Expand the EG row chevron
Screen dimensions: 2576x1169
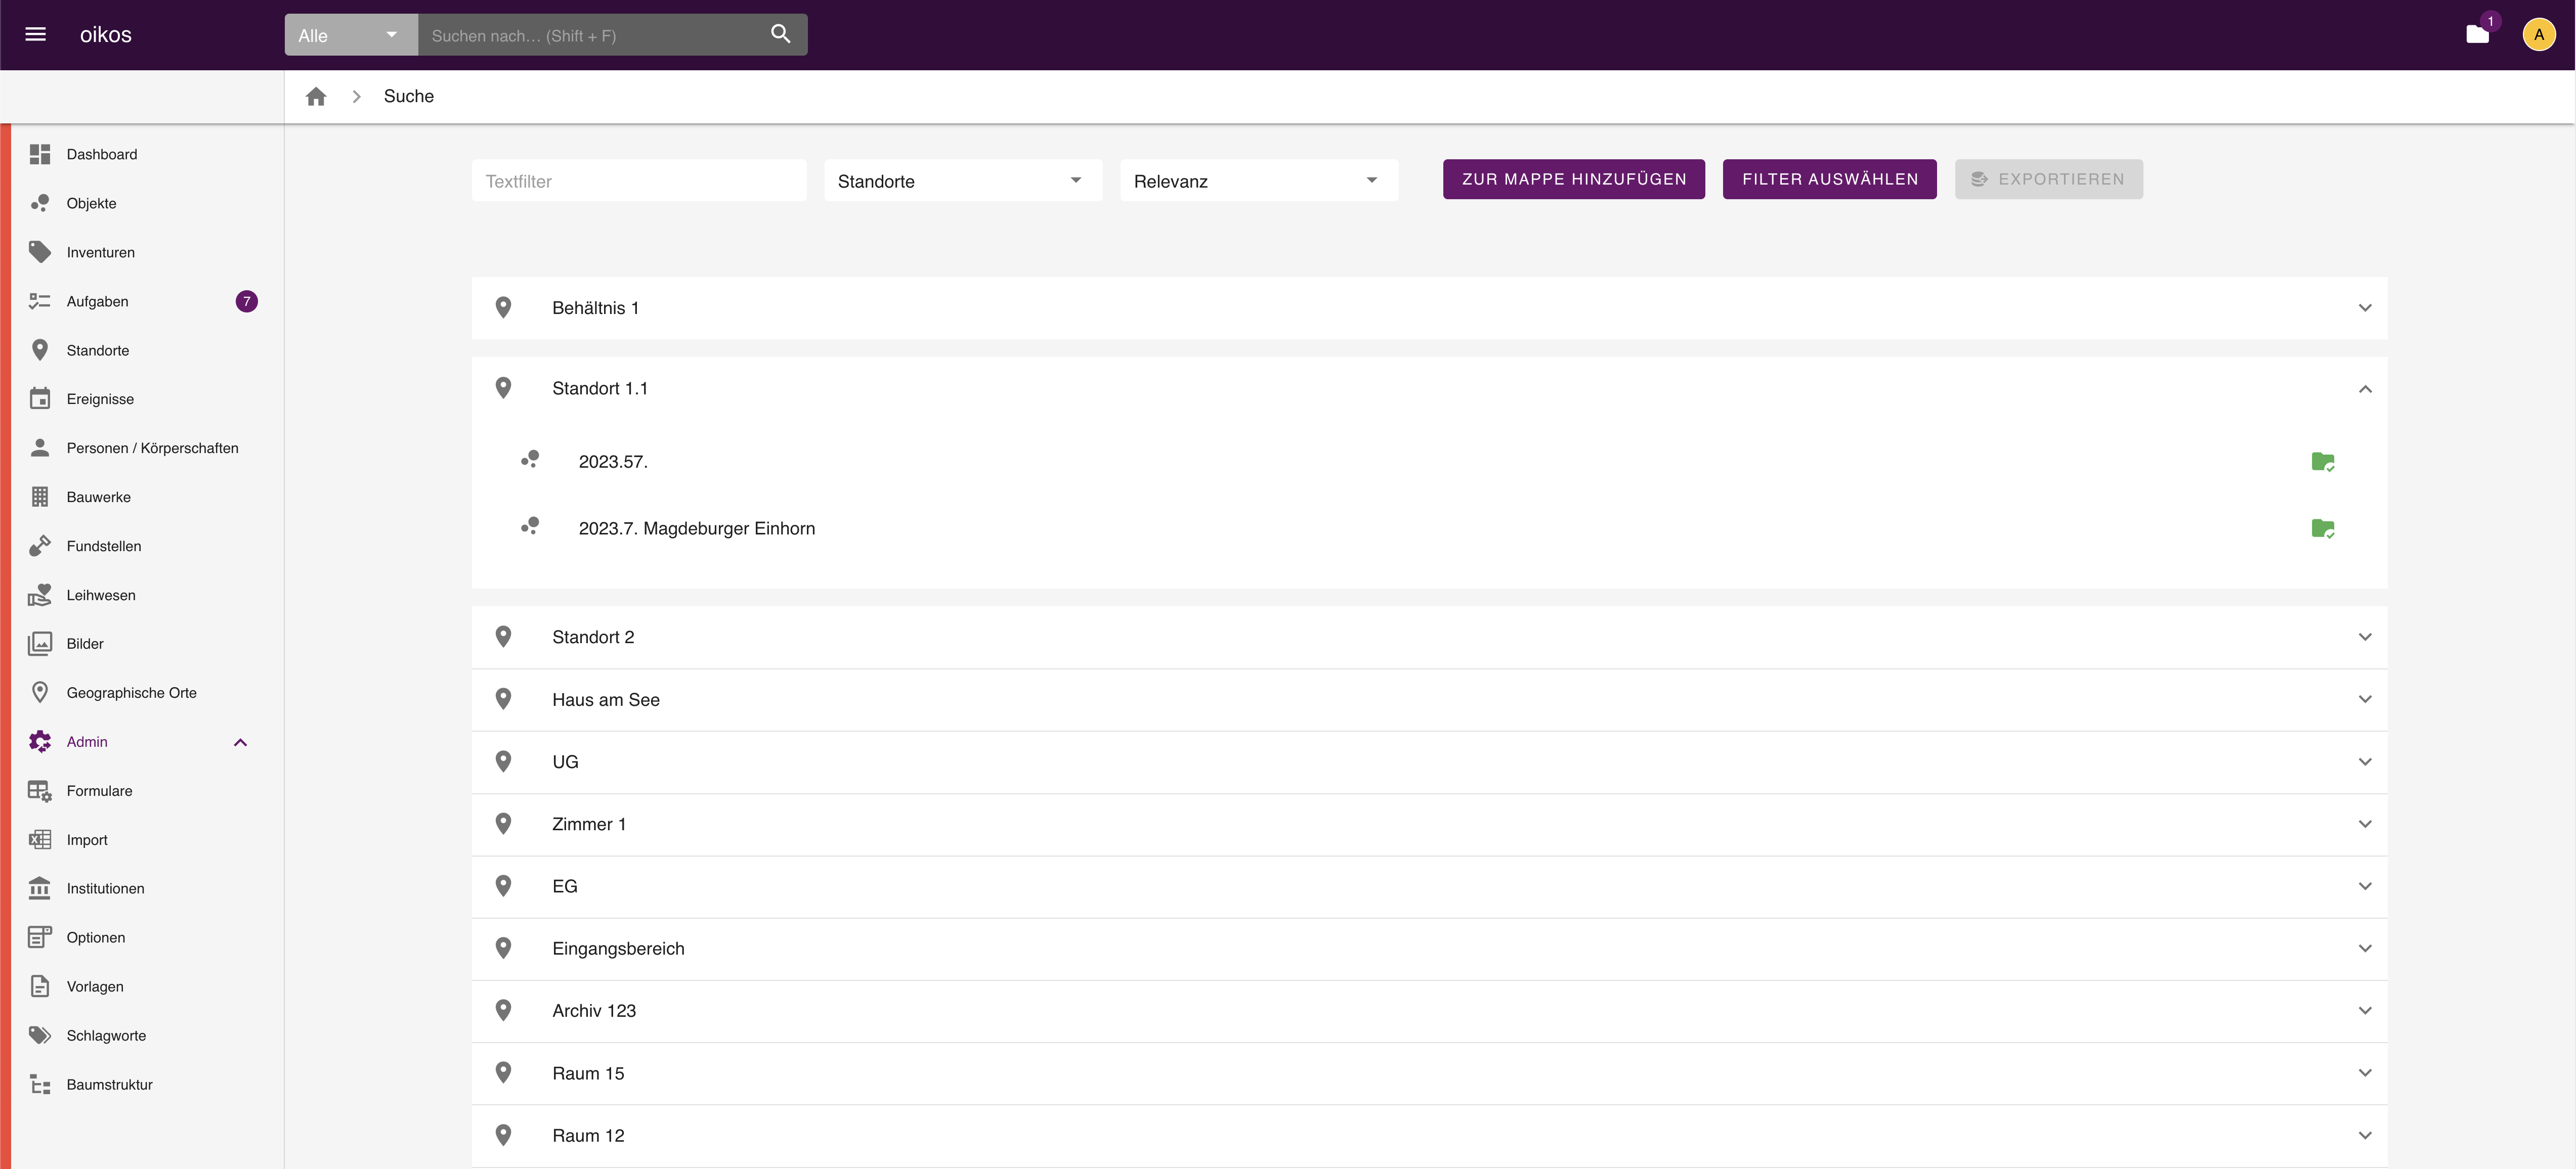coord(2365,886)
